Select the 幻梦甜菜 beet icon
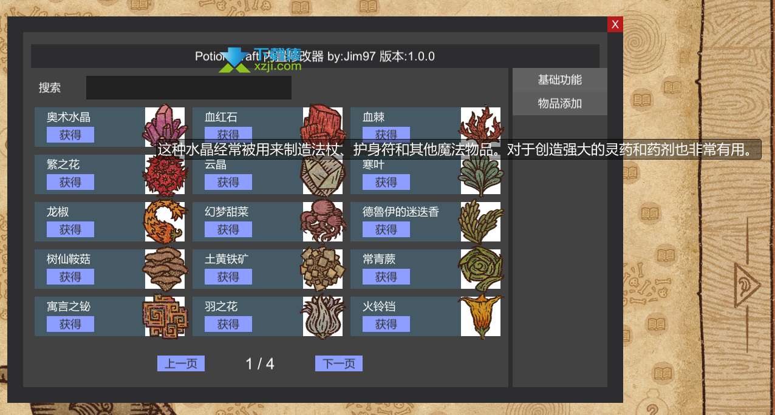 pyautogui.click(x=323, y=221)
